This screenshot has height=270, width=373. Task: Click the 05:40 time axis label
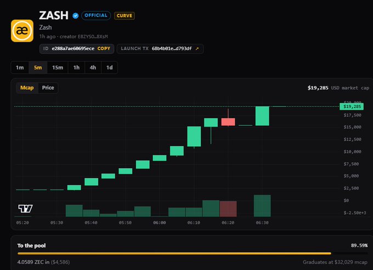click(x=91, y=223)
